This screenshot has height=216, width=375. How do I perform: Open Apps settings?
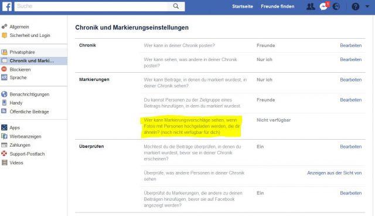(15, 127)
